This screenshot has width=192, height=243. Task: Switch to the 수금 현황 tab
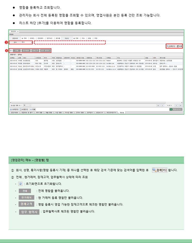58,113
